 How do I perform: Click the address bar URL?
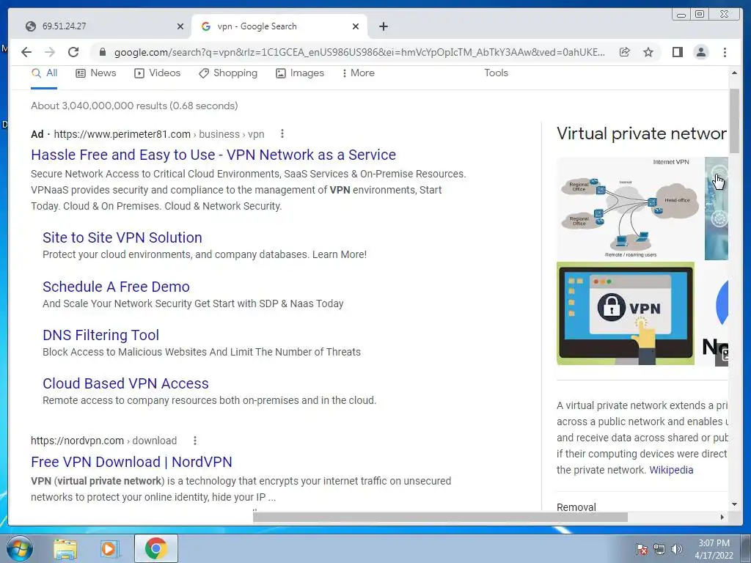359,52
